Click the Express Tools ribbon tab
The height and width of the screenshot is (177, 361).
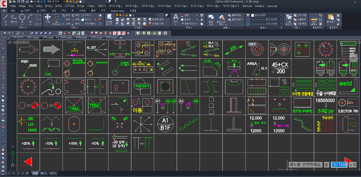point(118,10)
